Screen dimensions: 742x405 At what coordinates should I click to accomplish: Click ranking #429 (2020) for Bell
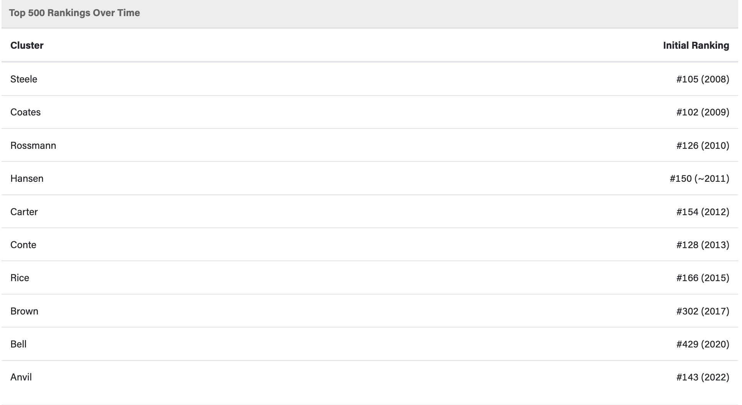coord(702,344)
